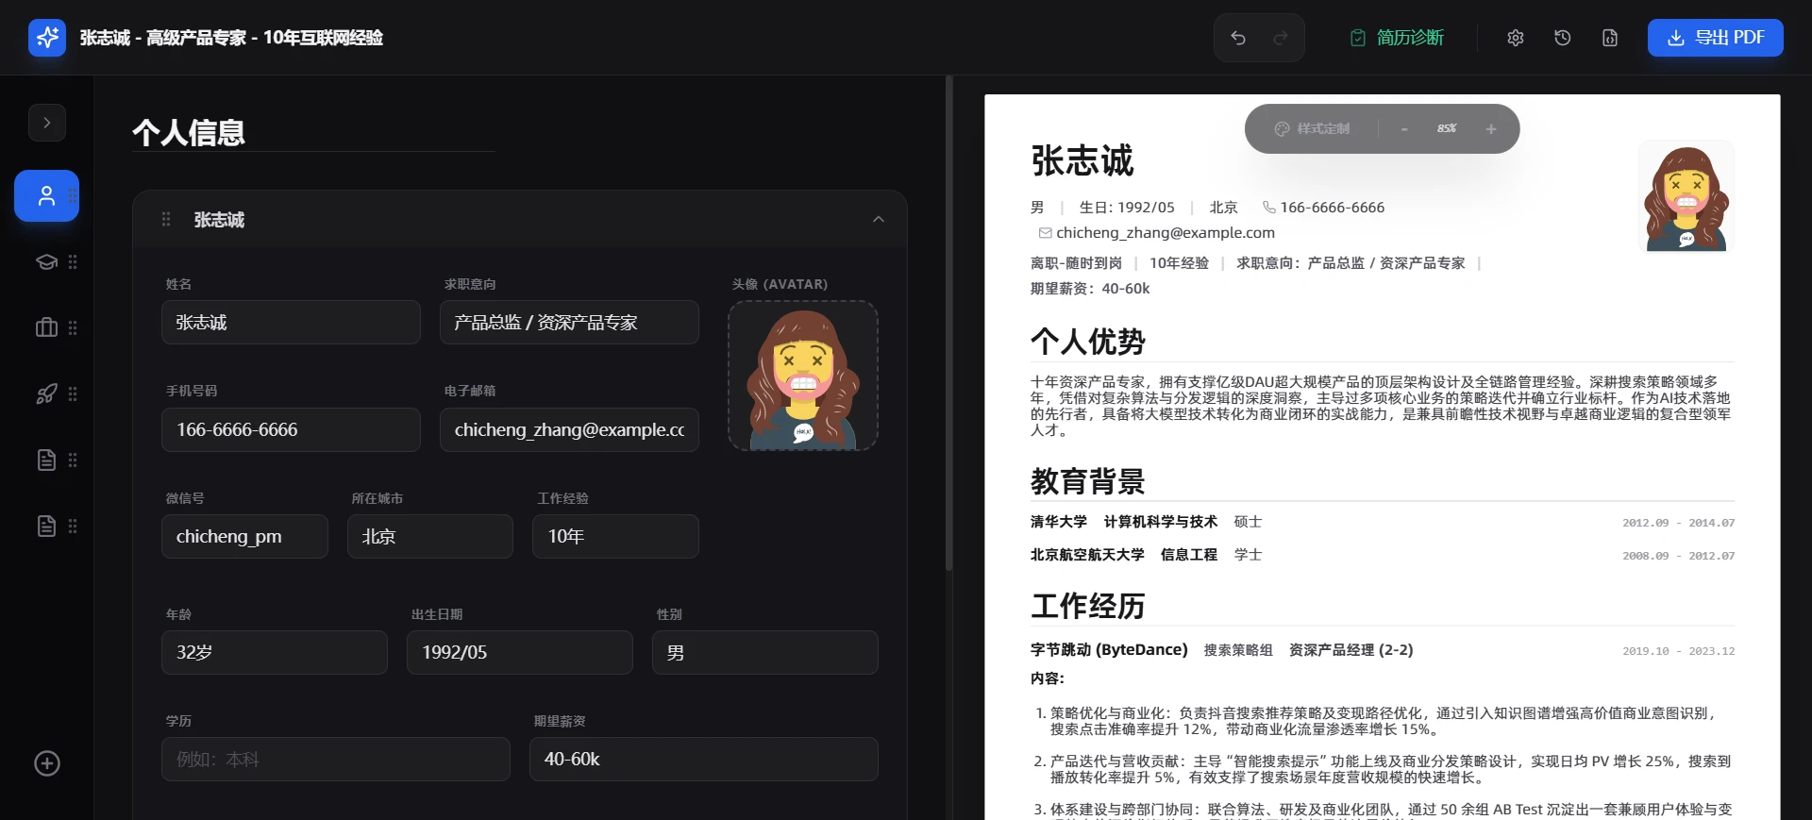Zoom out the preview with the minus button
The image size is (1812, 820).
pos(1404,129)
